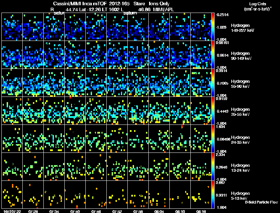280x213 pixels.
Task: Click the 08:04 panel in 35-55 keV row
Action: [x=159, y=111]
